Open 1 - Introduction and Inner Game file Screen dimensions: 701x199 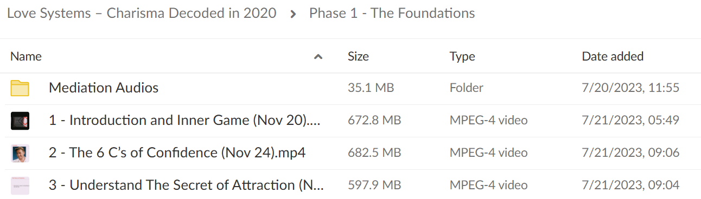(x=184, y=120)
